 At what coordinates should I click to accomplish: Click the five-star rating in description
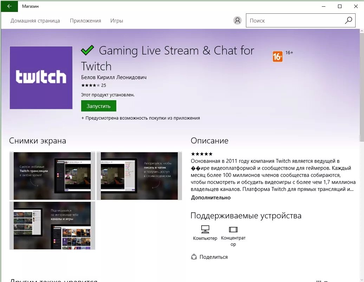pyautogui.click(x=202, y=154)
